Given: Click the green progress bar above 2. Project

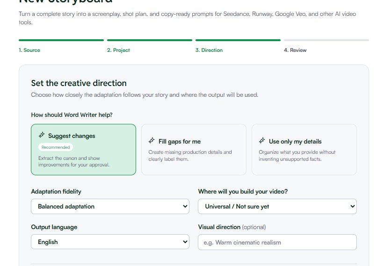Looking at the screenshot, I should [150, 40].
